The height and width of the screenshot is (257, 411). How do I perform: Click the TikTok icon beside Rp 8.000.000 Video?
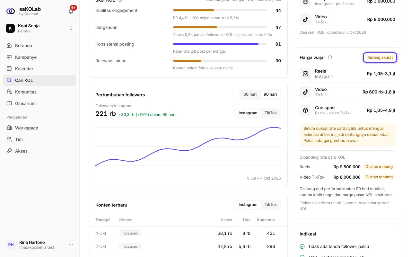[x=305, y=19]
